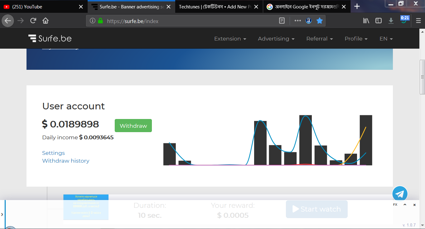Switch to the Techtunes Add New Post tab
Screen dimensions: 425x229
[x=219, y=7]
